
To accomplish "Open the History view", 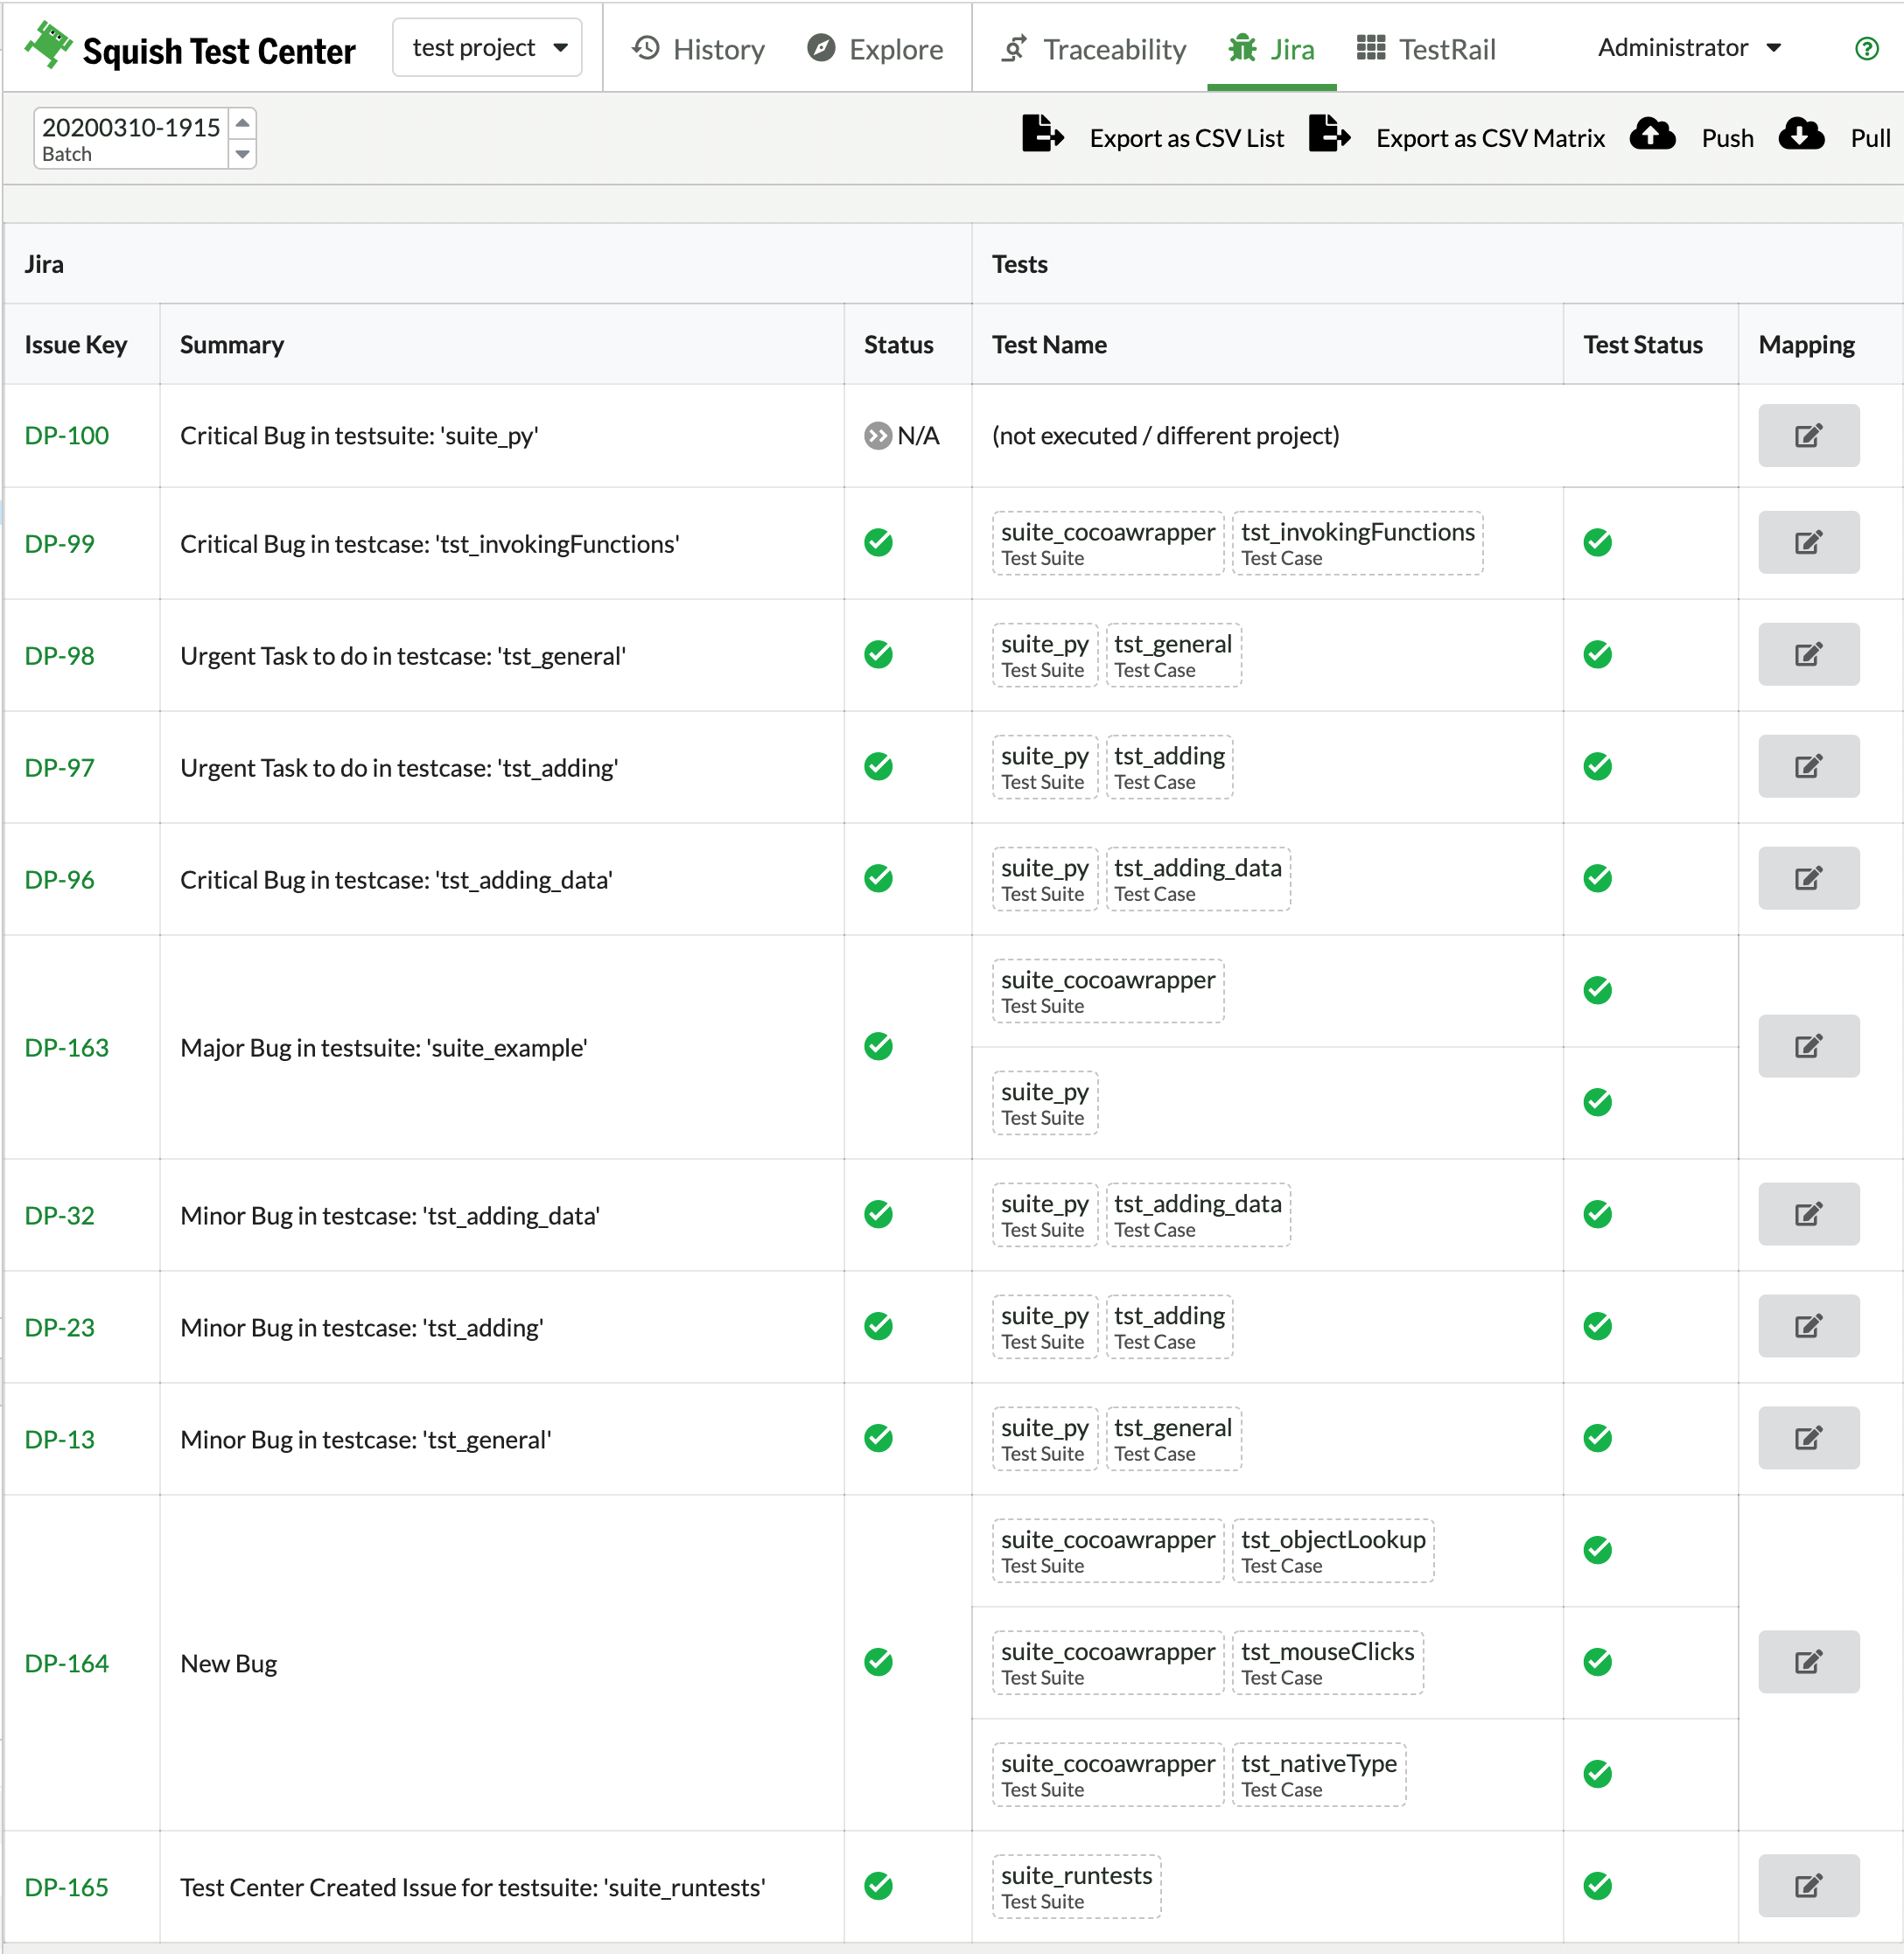I will tap(699, 49).
